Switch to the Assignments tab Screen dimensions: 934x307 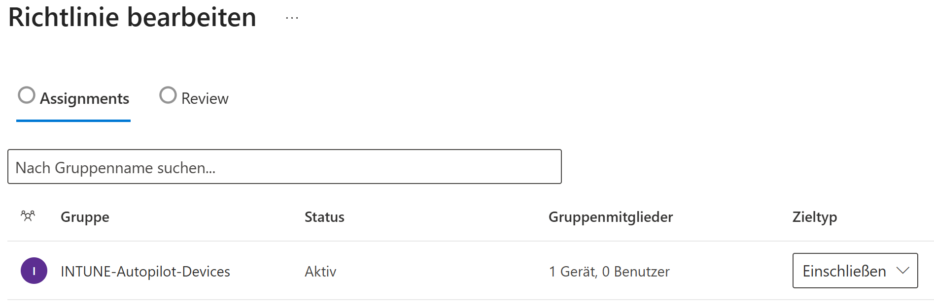click(84, 98)
